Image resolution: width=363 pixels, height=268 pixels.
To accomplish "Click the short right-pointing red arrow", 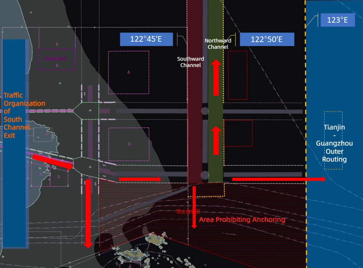I will 140,179.
